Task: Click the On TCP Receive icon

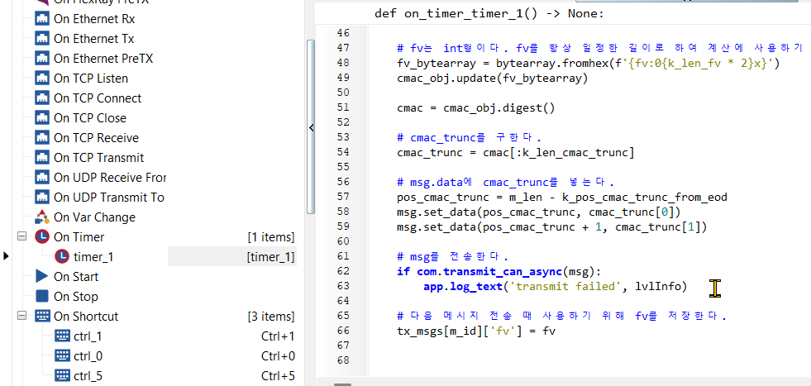Action: tap(42, 138)
